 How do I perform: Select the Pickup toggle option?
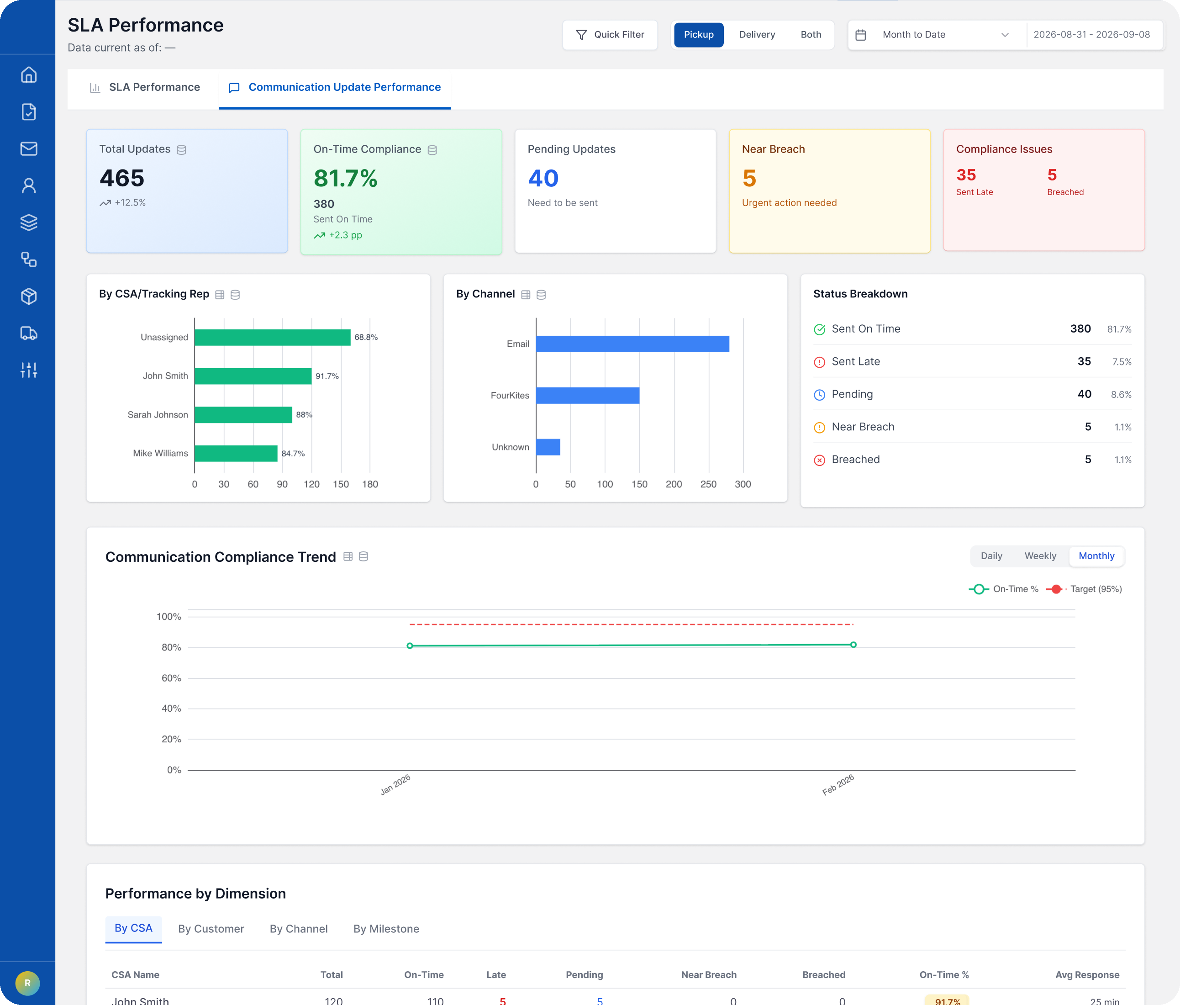(699, 35)
